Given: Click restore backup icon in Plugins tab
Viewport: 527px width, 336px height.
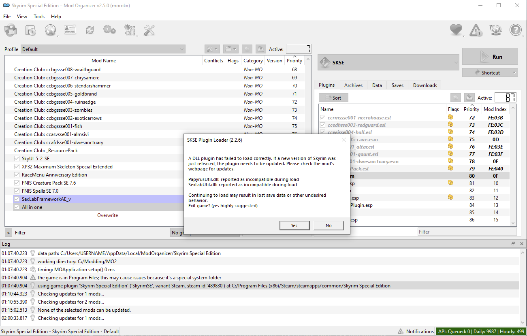Looking at the screenshot, I should tap(456, 98).
